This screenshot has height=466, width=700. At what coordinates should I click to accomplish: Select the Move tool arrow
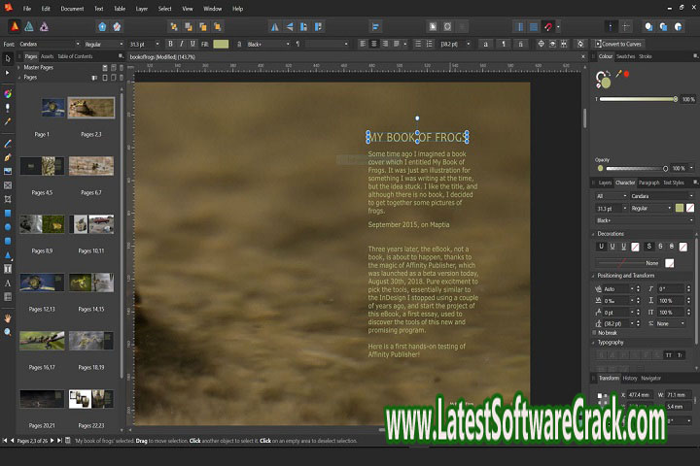coord(8,58)
